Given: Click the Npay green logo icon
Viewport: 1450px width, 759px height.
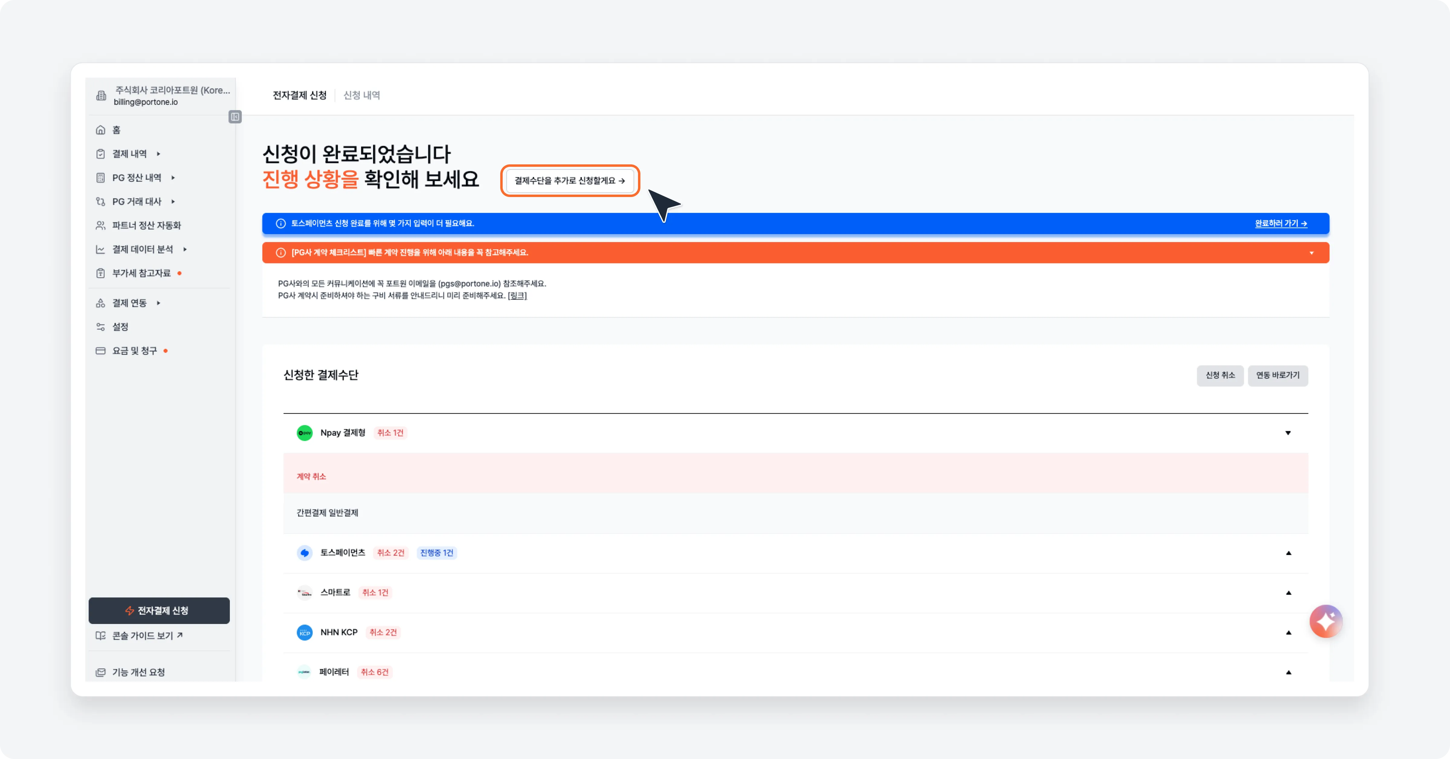Looking at the screenshot, I should pyautogui.click(x=304, y=433).
